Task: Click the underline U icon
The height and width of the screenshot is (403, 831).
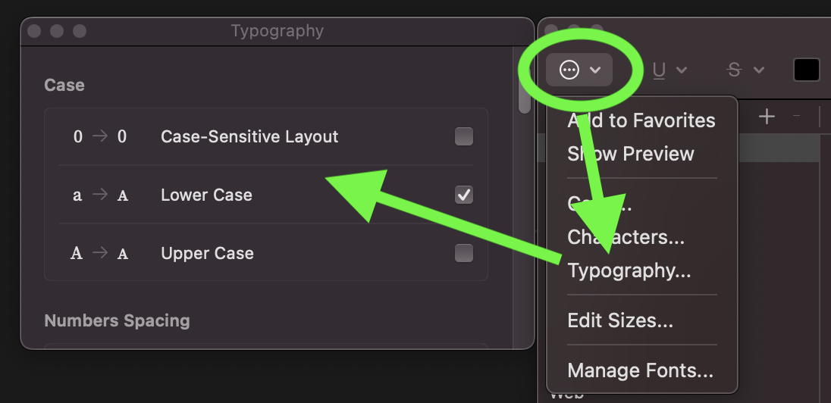Action: 659,70
